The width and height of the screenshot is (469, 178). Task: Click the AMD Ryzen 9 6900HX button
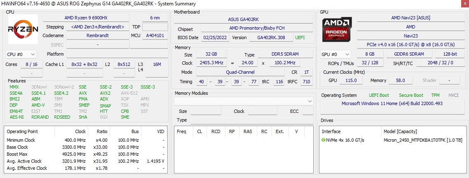click(x=91, y=18)
